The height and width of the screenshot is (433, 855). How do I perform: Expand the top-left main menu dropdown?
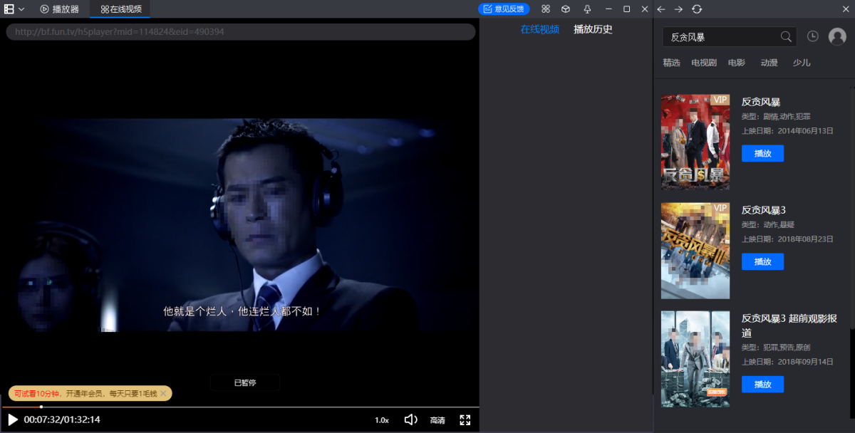pos(14,9)
